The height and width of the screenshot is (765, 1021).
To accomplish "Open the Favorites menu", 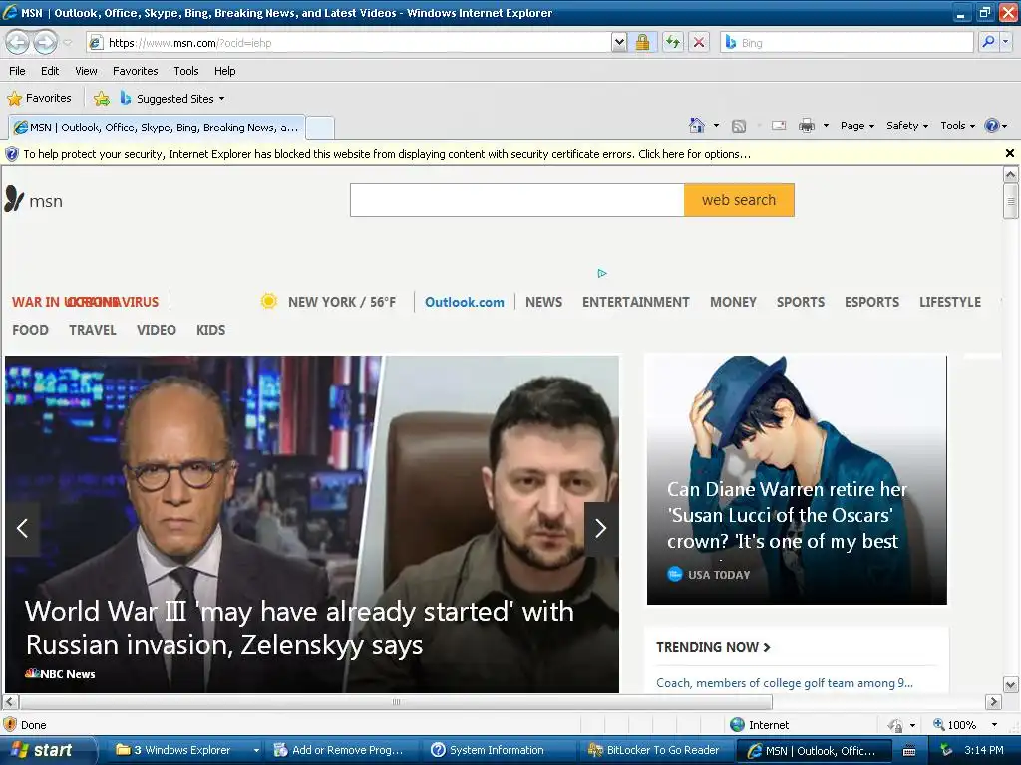I will [135, 71].
